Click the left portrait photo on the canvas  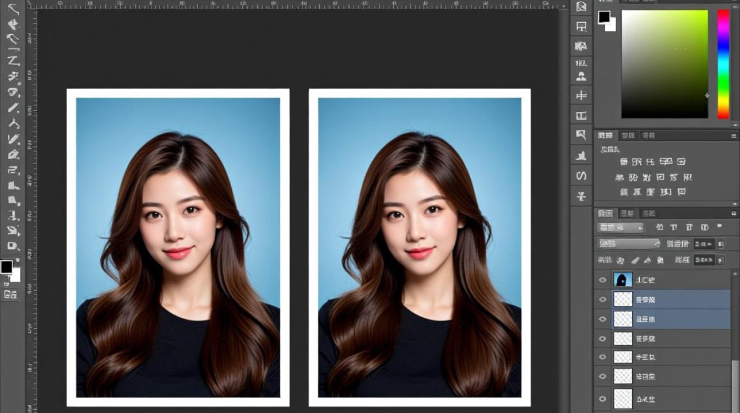[178, 248]
